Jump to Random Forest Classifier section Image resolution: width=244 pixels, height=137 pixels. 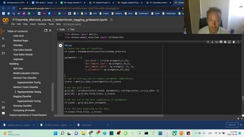click(x=26, y=87)
